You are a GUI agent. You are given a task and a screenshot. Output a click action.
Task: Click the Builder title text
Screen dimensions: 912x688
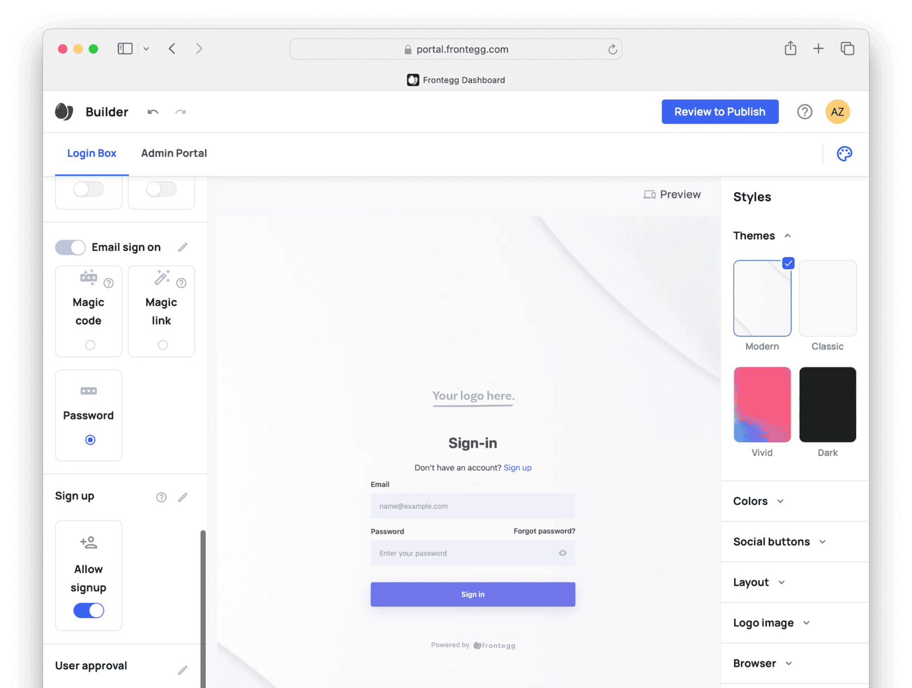tap(107, 112)
